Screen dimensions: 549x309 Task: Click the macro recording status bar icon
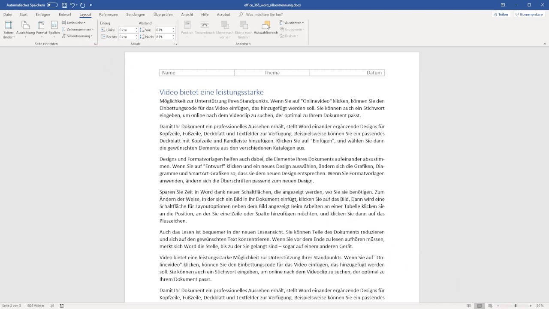point(62,306)
